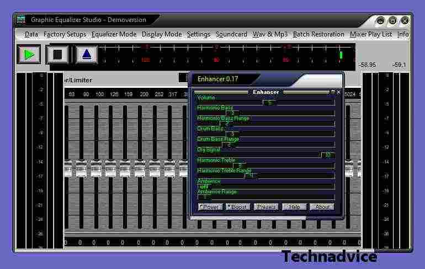Click the Dry Signal slider handle
Screen dimensions: 425x269
[x=328, y=155]
